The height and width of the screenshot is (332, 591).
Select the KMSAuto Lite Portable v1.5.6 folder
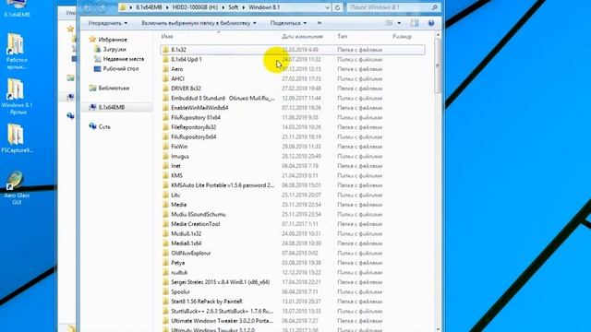[223, 185]
